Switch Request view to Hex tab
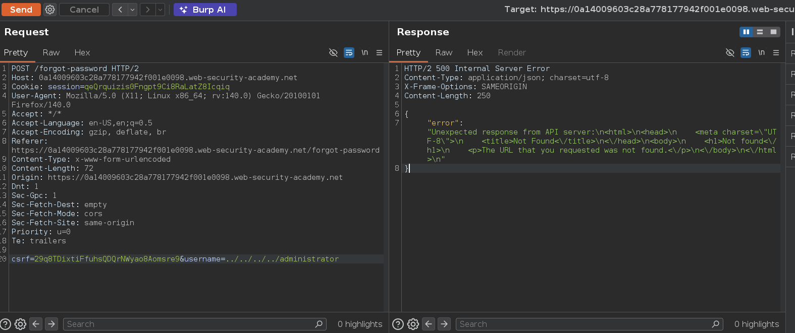The width and height of the screenshot is (795, 333). 82,52
